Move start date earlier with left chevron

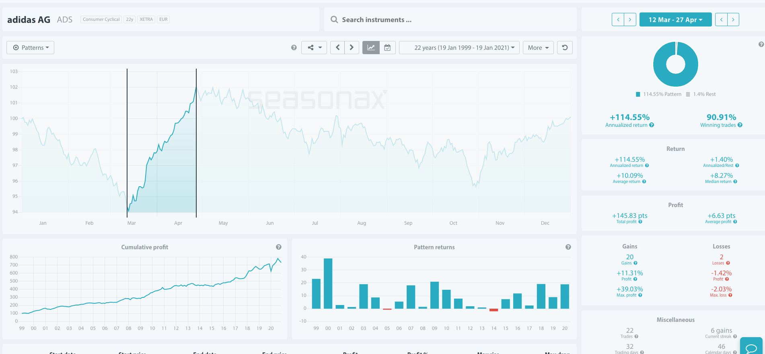coord(618,19)
